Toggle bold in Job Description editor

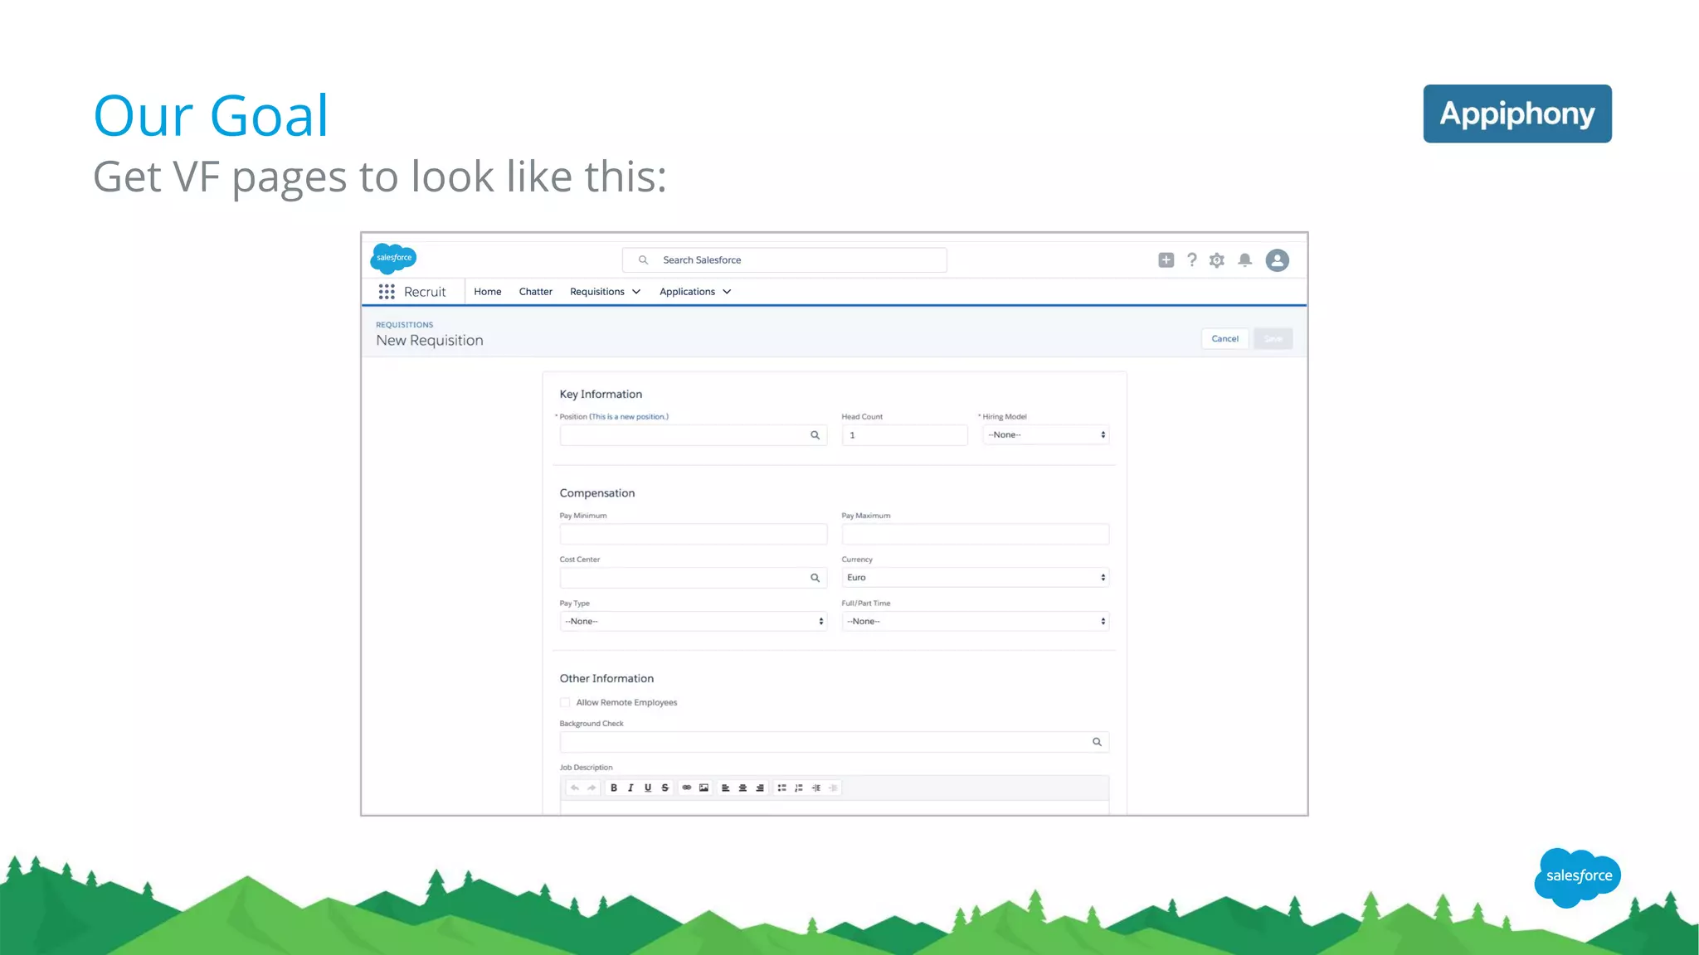click(614, 788)
